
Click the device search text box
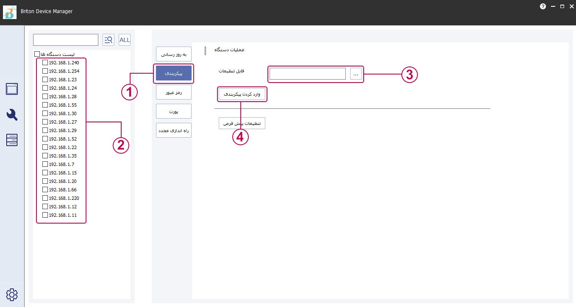(x=66, y=40)
